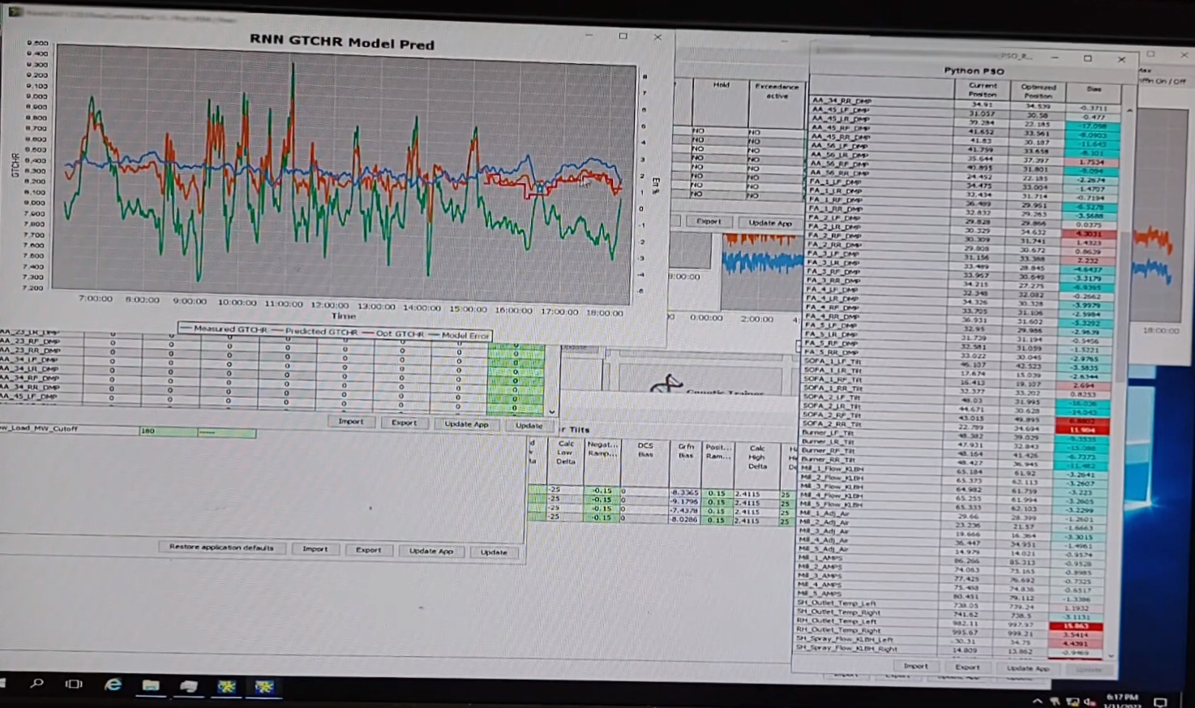Open the notification center icon
Screen dimensions: 1195x708
point(1160,702)
